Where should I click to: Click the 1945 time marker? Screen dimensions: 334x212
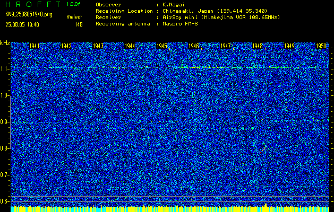[x=161, y=46]
